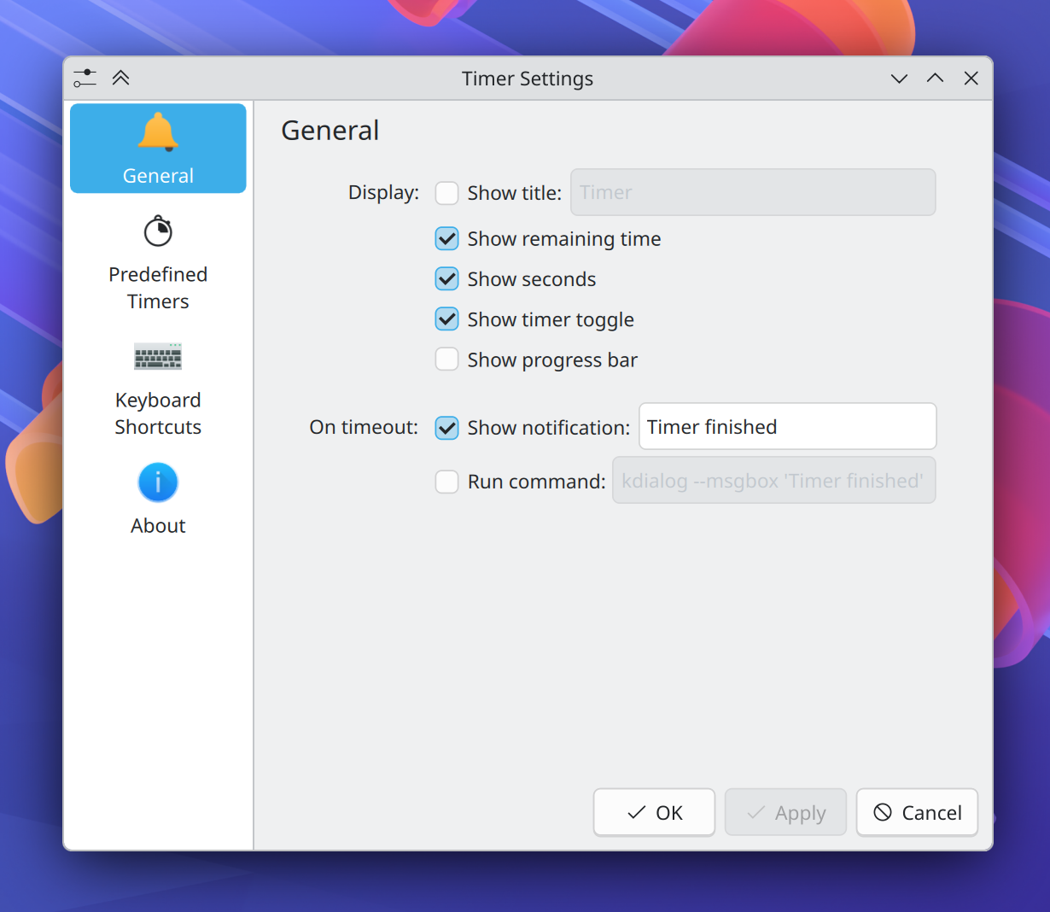
Task: Open Predefined Timers via stopwatch icon
Action: [158, 231]
